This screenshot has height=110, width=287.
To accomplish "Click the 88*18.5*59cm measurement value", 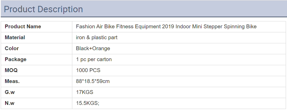I will [93, 81].
